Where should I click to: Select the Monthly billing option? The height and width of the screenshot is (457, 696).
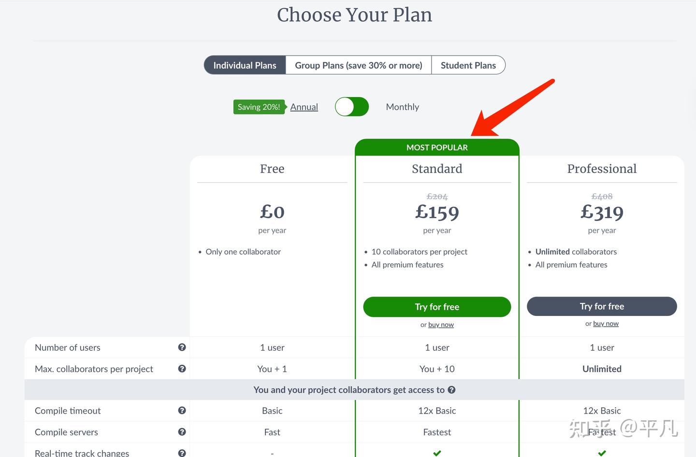pyautogui.click(x=402, y=107)
